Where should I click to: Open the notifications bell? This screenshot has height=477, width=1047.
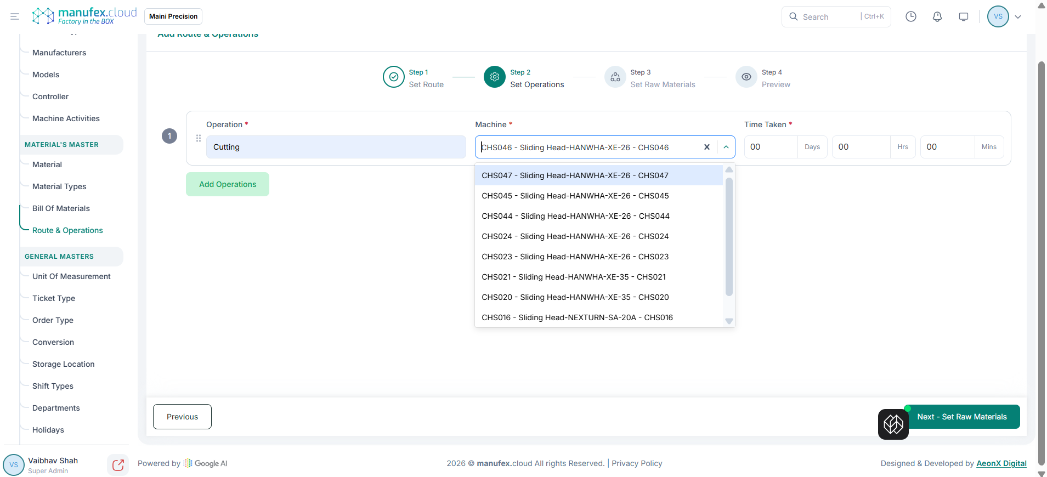click(937, 16)
